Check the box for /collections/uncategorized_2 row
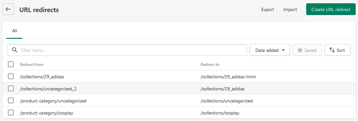358x121 pixels. (11, 88)
